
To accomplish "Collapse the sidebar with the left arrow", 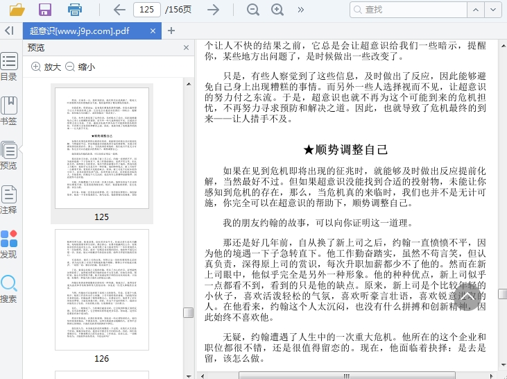I will [x=10, y=31].
